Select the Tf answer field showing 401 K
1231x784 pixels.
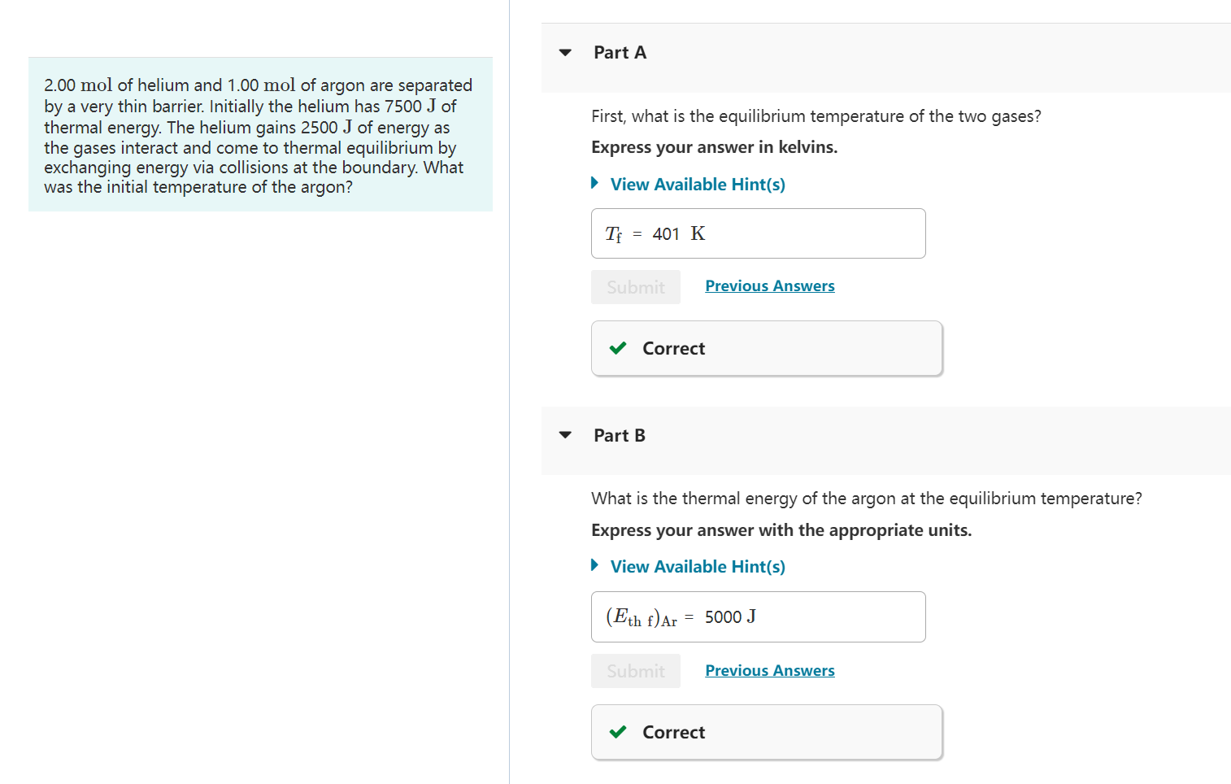[759, 233]
